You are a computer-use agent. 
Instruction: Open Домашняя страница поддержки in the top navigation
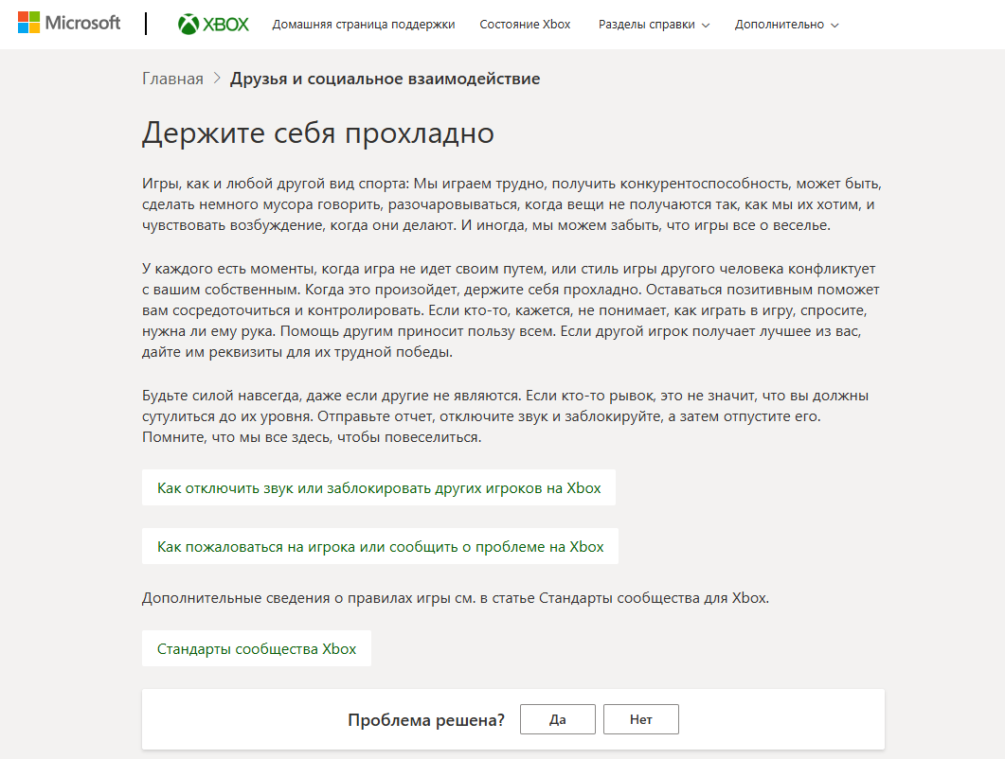click(x=363, y=25)
